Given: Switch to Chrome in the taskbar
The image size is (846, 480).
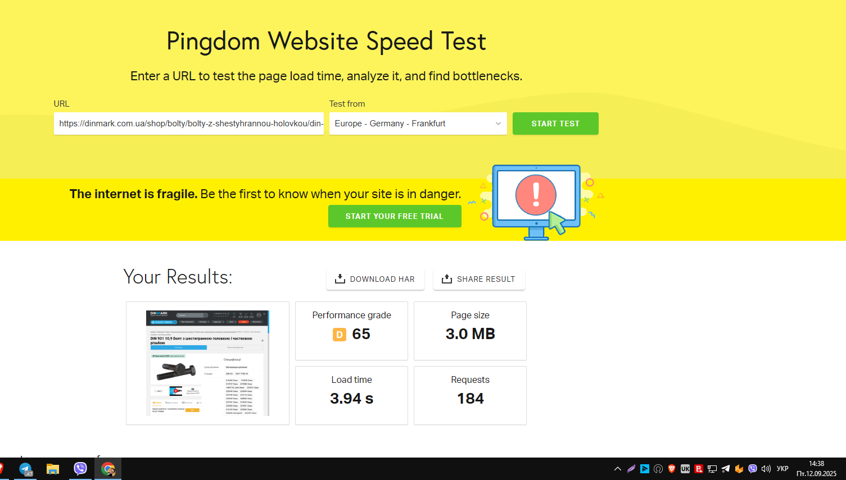Looking at the screenshot, I should point(108,469).
